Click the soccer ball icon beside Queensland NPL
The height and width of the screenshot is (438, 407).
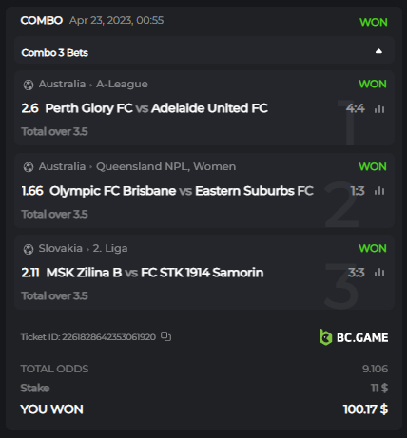tap(29, 167)
